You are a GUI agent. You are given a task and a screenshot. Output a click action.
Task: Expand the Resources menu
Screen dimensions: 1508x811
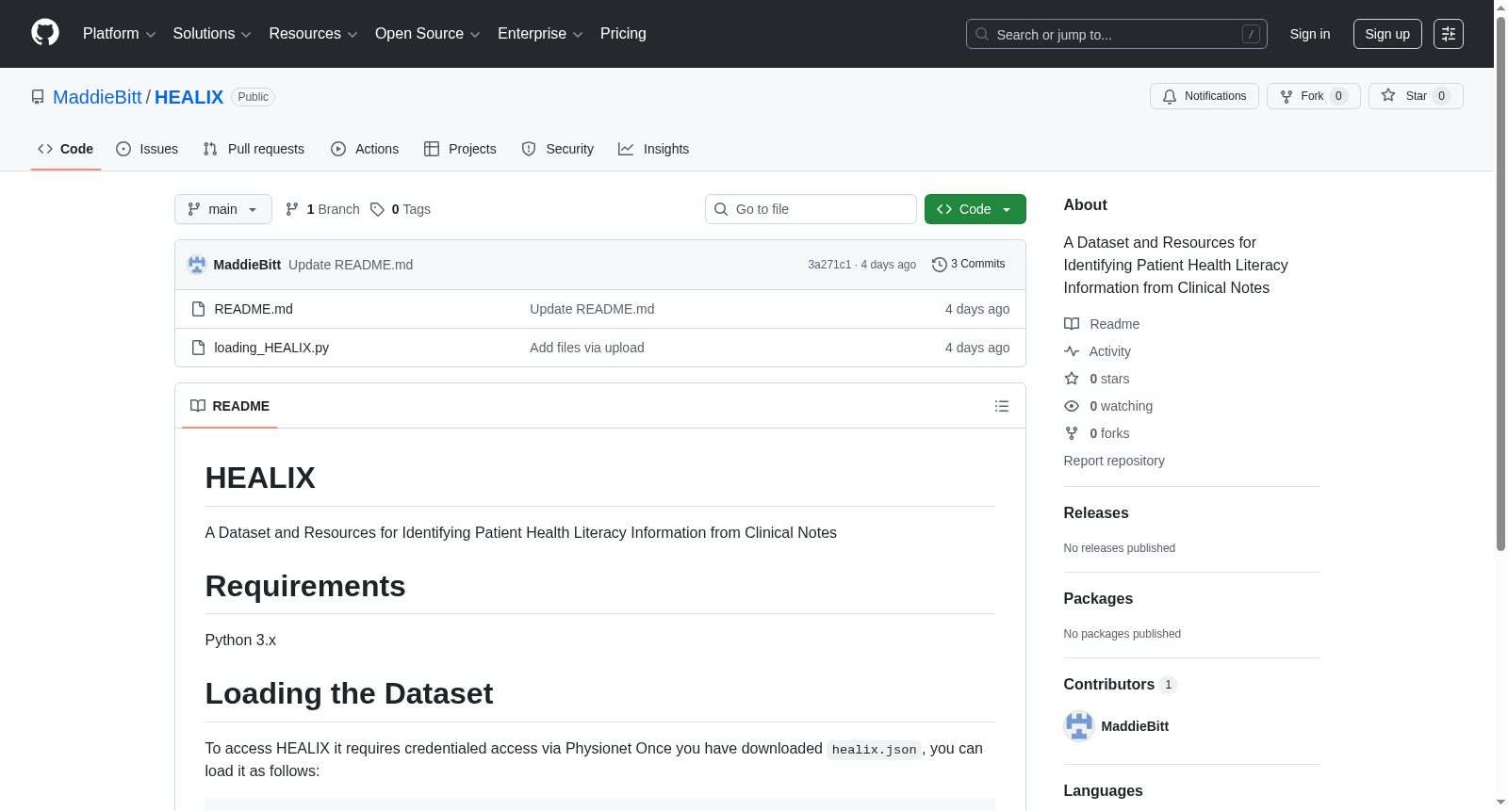(x=313, y=34)
